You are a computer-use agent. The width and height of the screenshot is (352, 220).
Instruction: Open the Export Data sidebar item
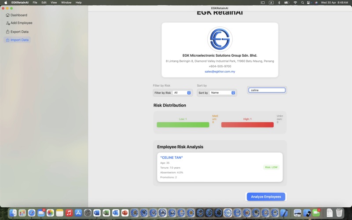pyautogui.click(x=17, y=32)
